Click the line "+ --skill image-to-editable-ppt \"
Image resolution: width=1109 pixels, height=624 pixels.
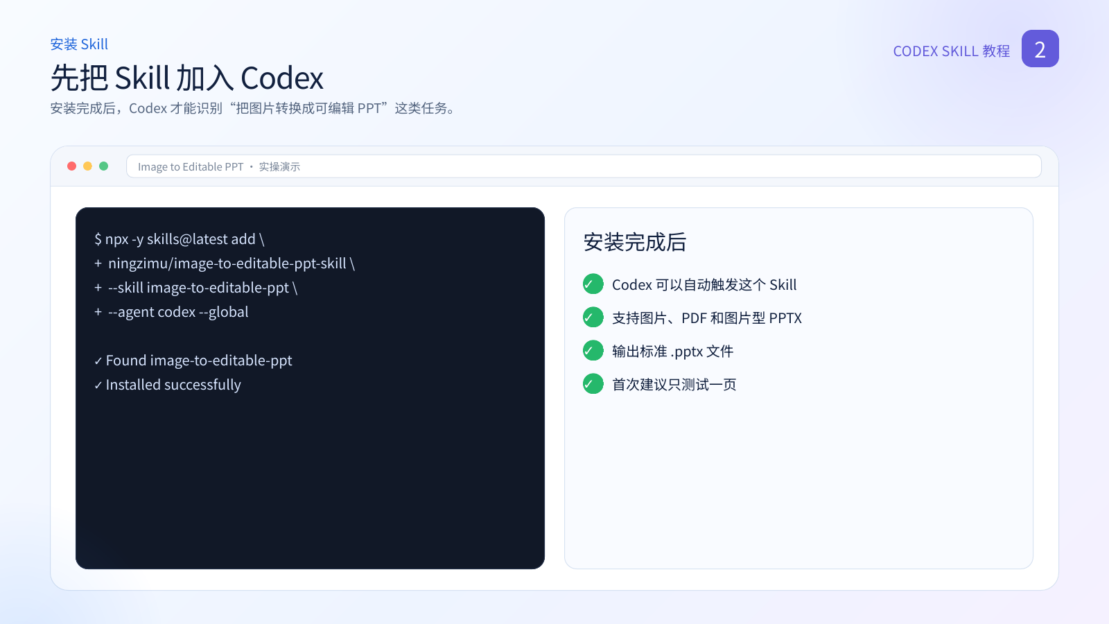(x=196, y=288)
